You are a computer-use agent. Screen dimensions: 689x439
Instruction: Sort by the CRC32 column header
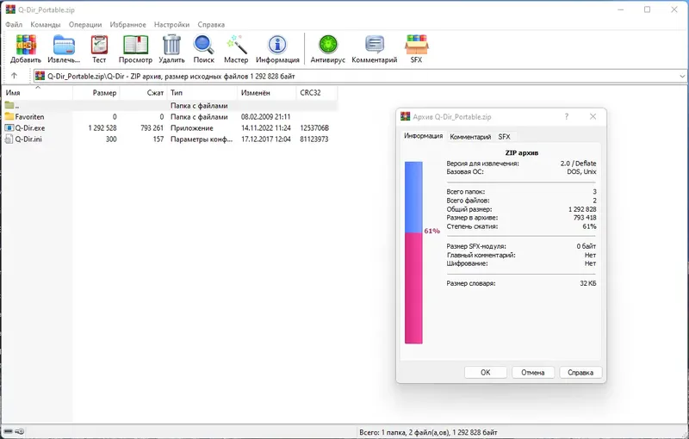317,93
